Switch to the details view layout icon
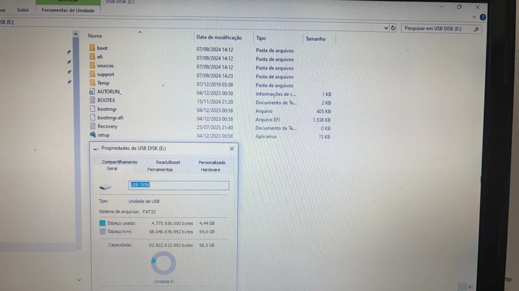This screenshot has height=291, width=519. pos(461,287)
